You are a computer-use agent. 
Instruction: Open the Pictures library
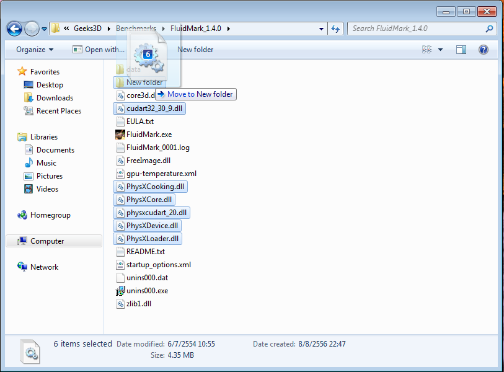pos(50,176)
